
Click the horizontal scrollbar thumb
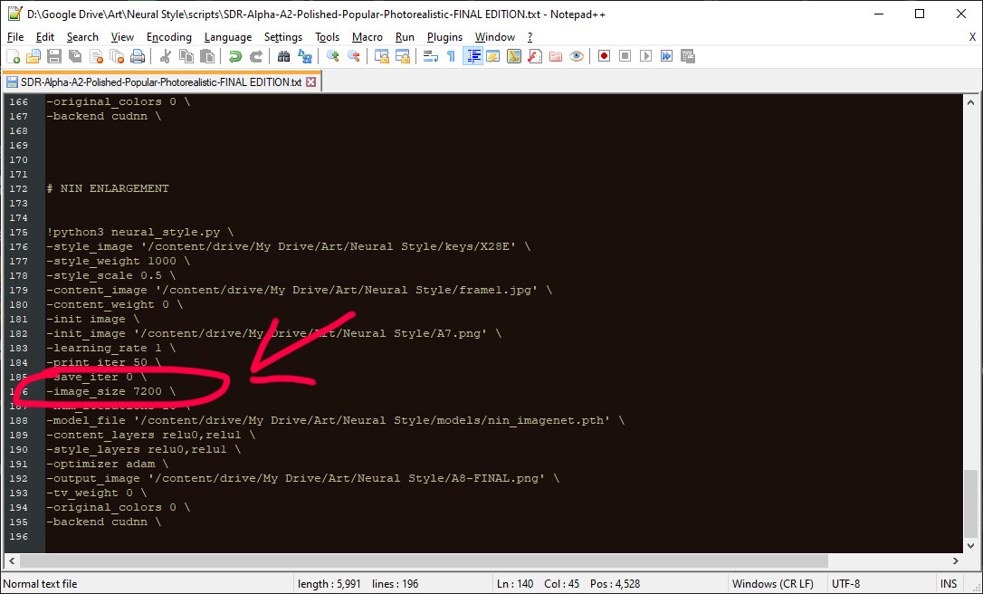[x=425, y=560]
